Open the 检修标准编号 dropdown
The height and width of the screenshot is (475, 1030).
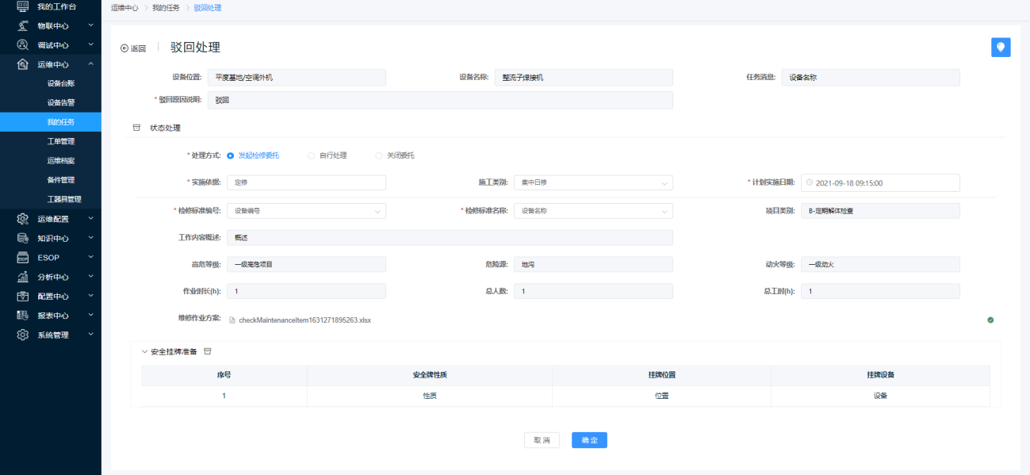[306, 211]
